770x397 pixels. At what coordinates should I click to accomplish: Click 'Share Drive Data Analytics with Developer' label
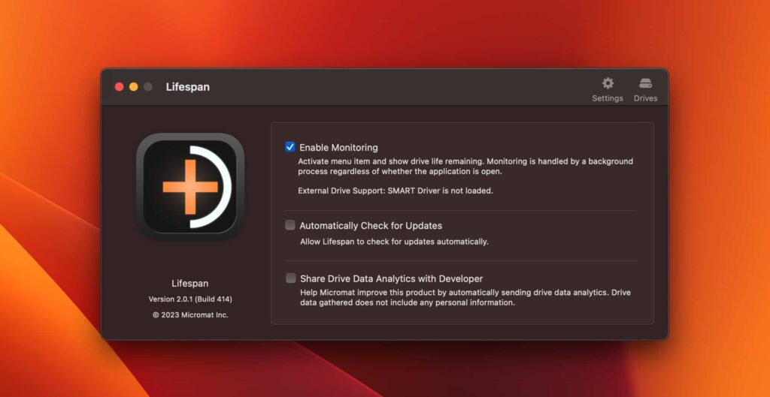[391, 279]
